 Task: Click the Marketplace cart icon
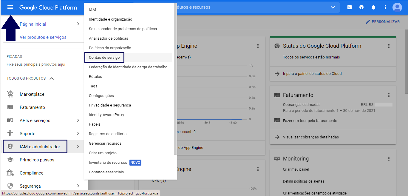coord(10,94)
